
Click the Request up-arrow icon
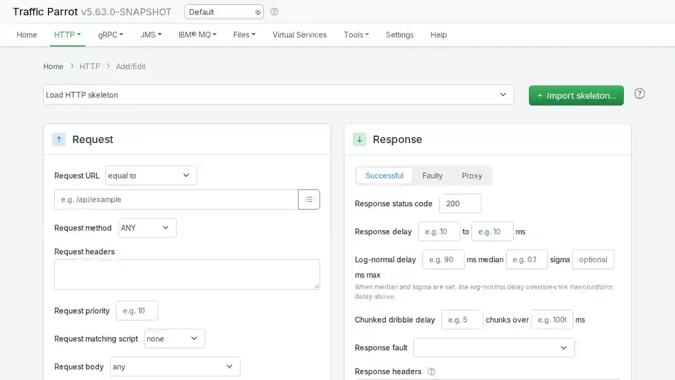click(x=59, y=139)
